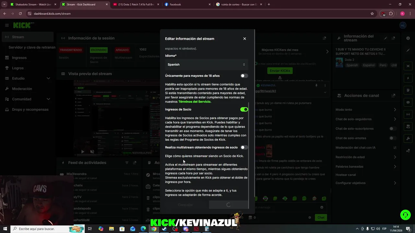Click the info icon in right rail
The image size is (415, 233).
click(x=408, y=38)
